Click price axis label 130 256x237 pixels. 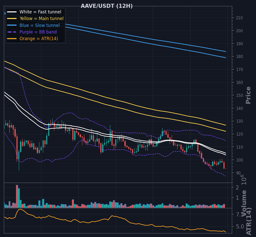239,121
